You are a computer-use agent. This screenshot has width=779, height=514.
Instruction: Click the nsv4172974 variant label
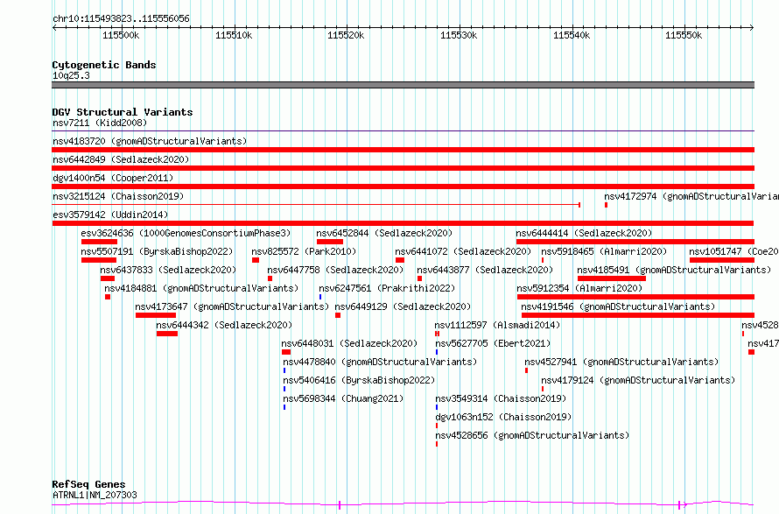point(691,196)
